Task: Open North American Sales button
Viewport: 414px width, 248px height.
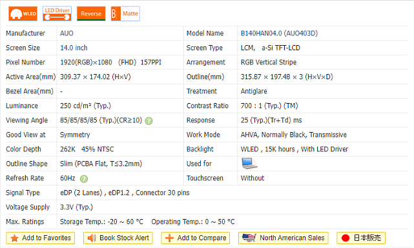Action: 284,238
